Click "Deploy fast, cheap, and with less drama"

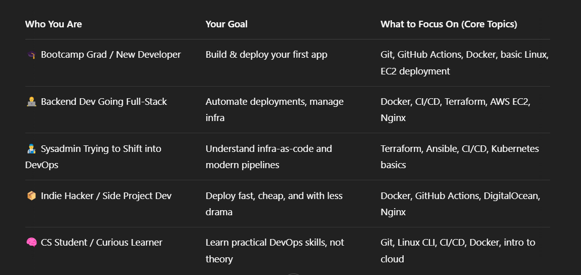click(274, 204)
